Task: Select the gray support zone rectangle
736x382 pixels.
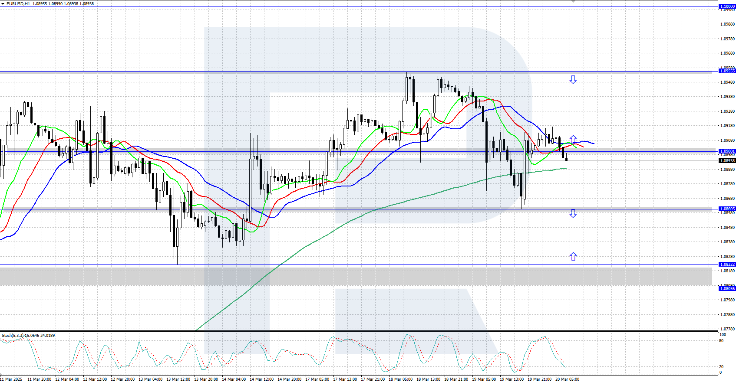Action: click(x=356, y=277)
